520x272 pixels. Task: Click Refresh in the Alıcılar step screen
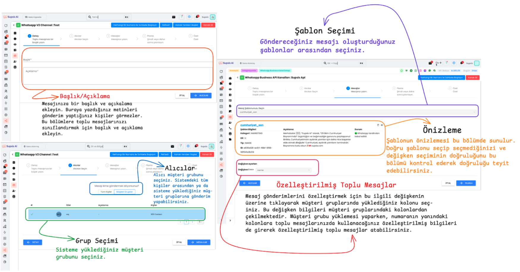[x=165, y=154]
